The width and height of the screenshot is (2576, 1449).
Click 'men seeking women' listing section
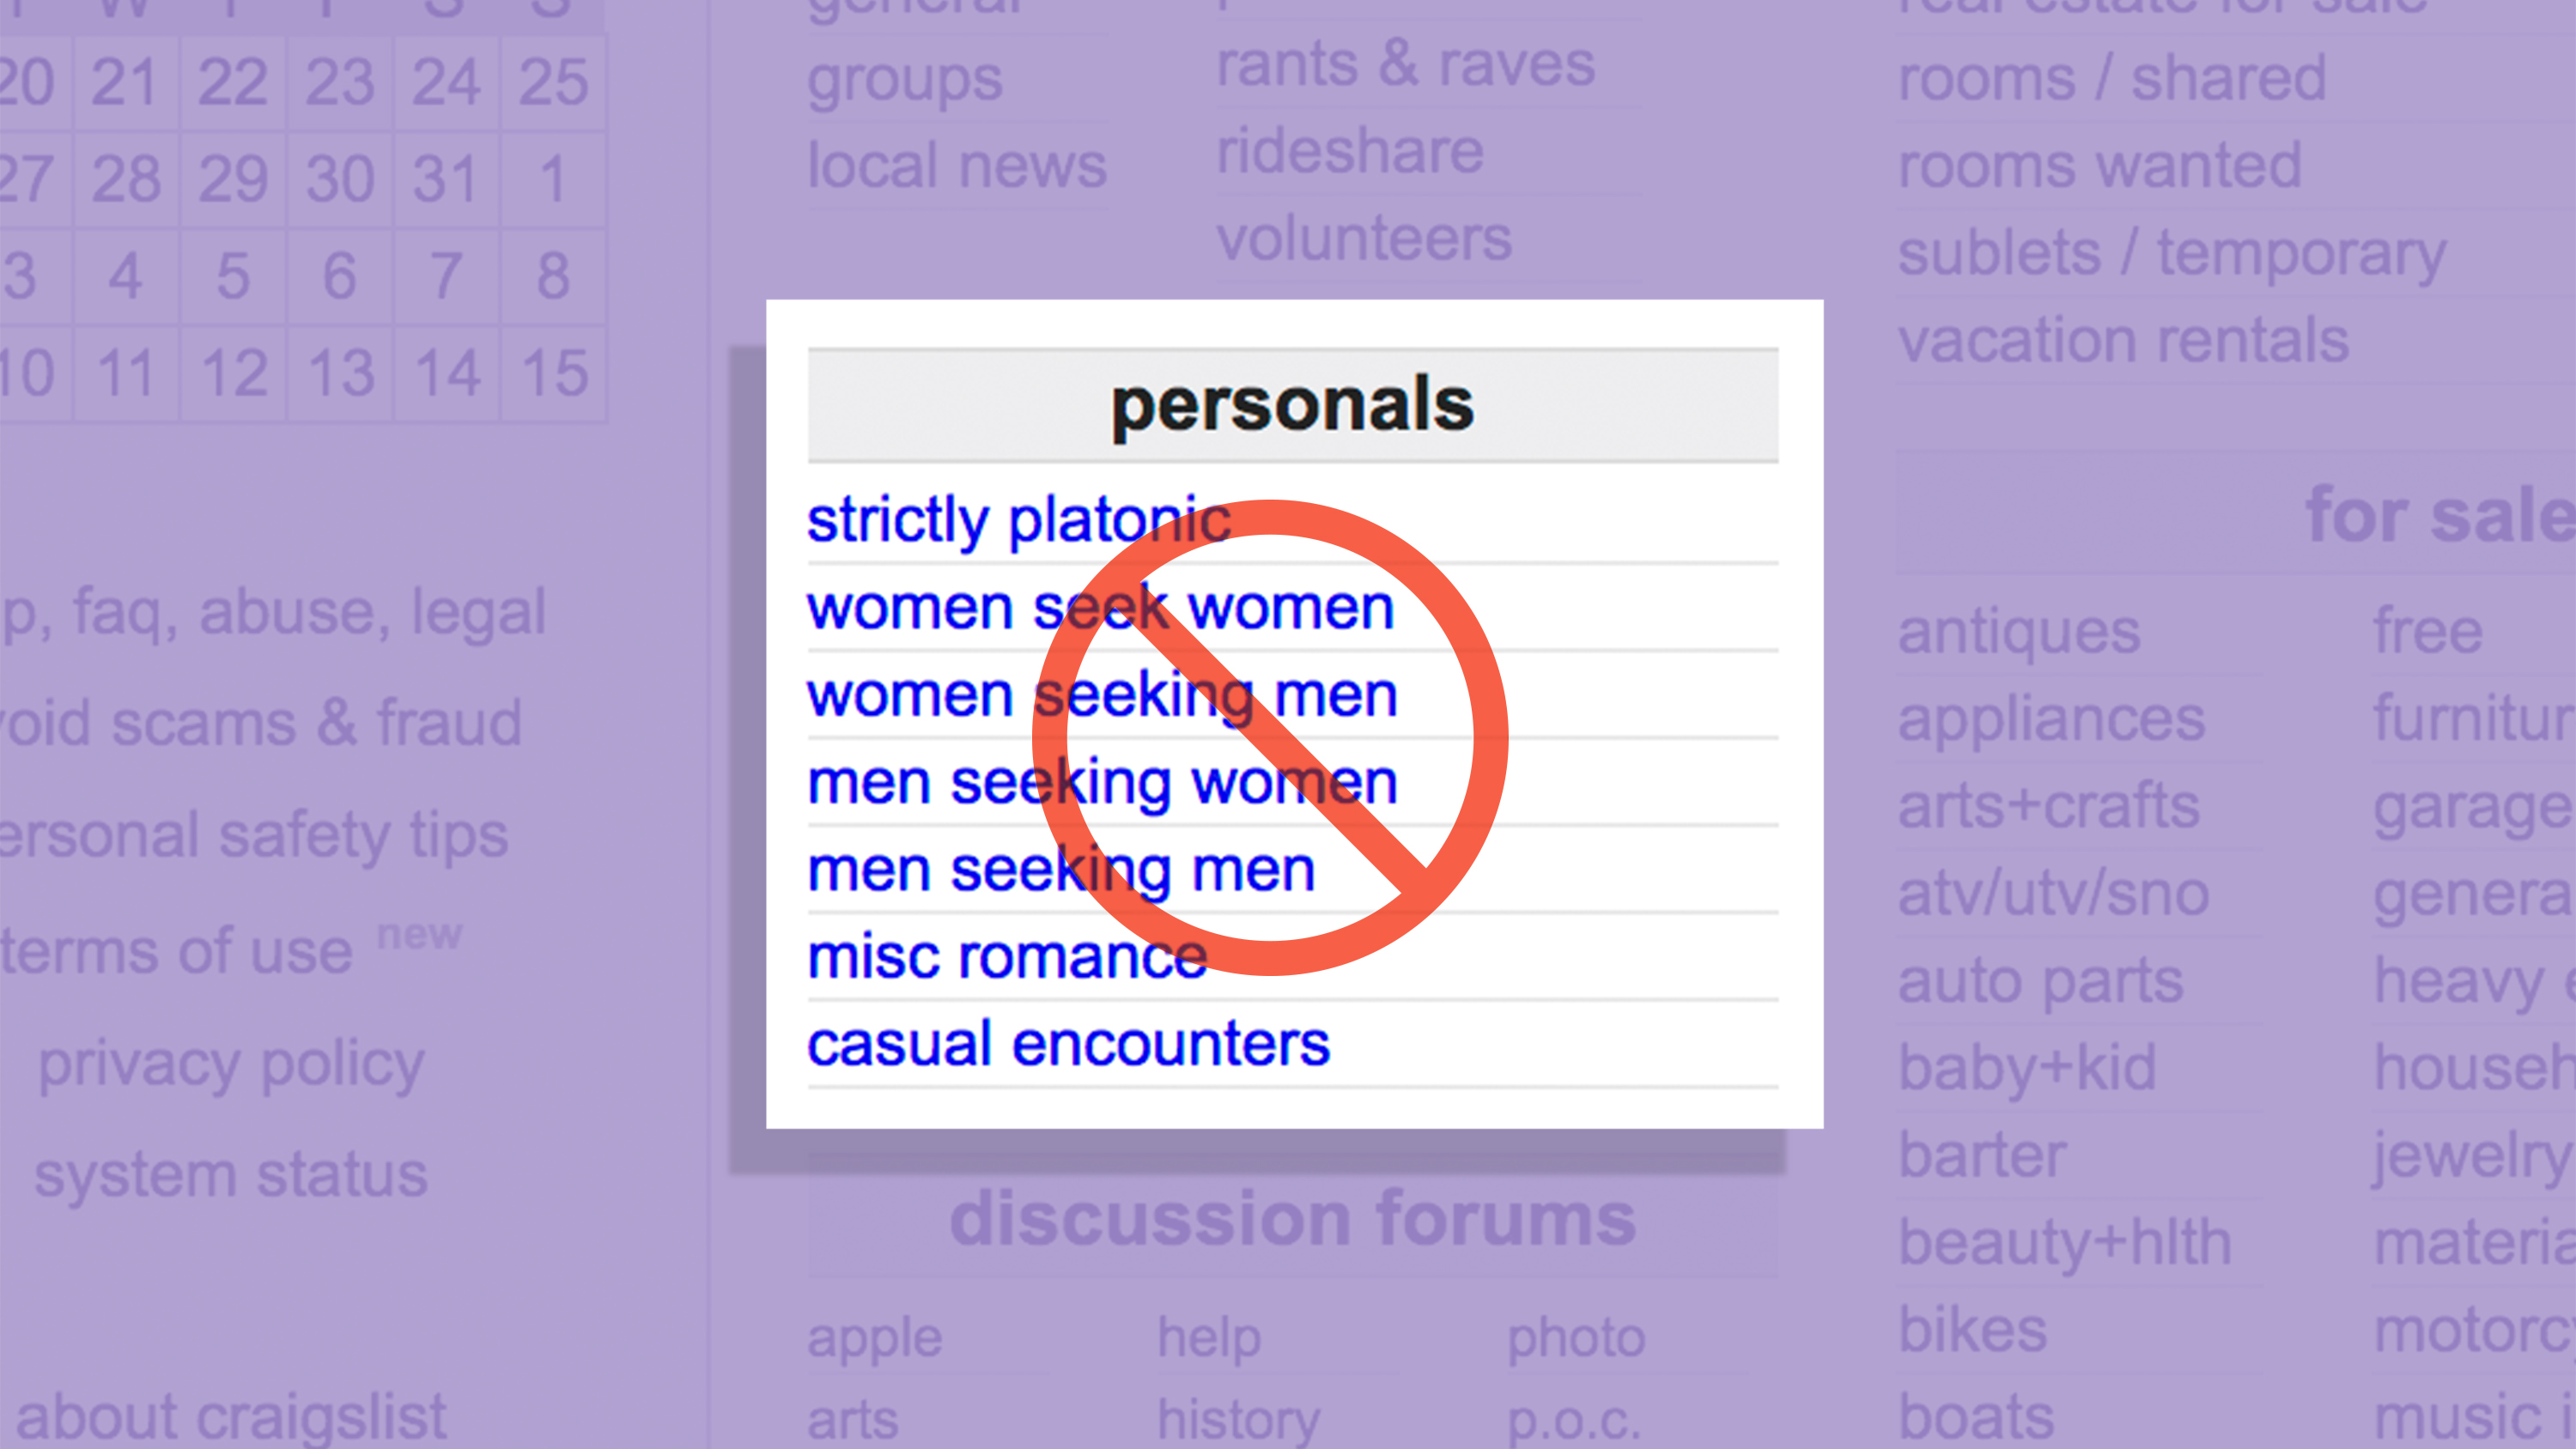coord(1103,780)
